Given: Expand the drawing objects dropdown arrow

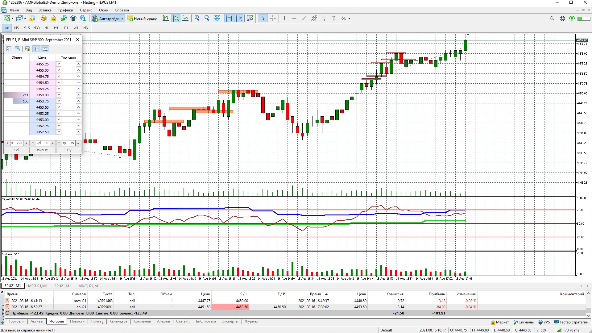Looking at the screenshot, I should tap(349, 19).
